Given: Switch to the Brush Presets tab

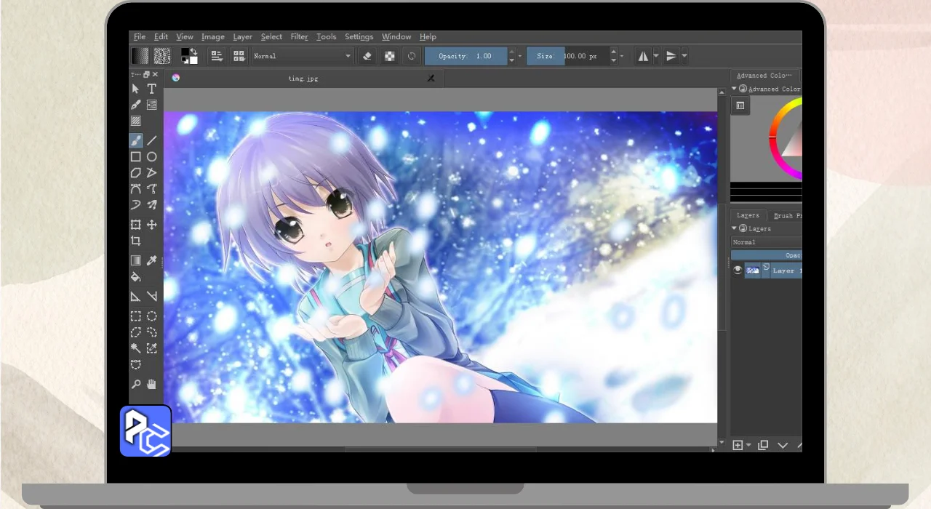Looking at the screenshot, I should click(787, 215).
